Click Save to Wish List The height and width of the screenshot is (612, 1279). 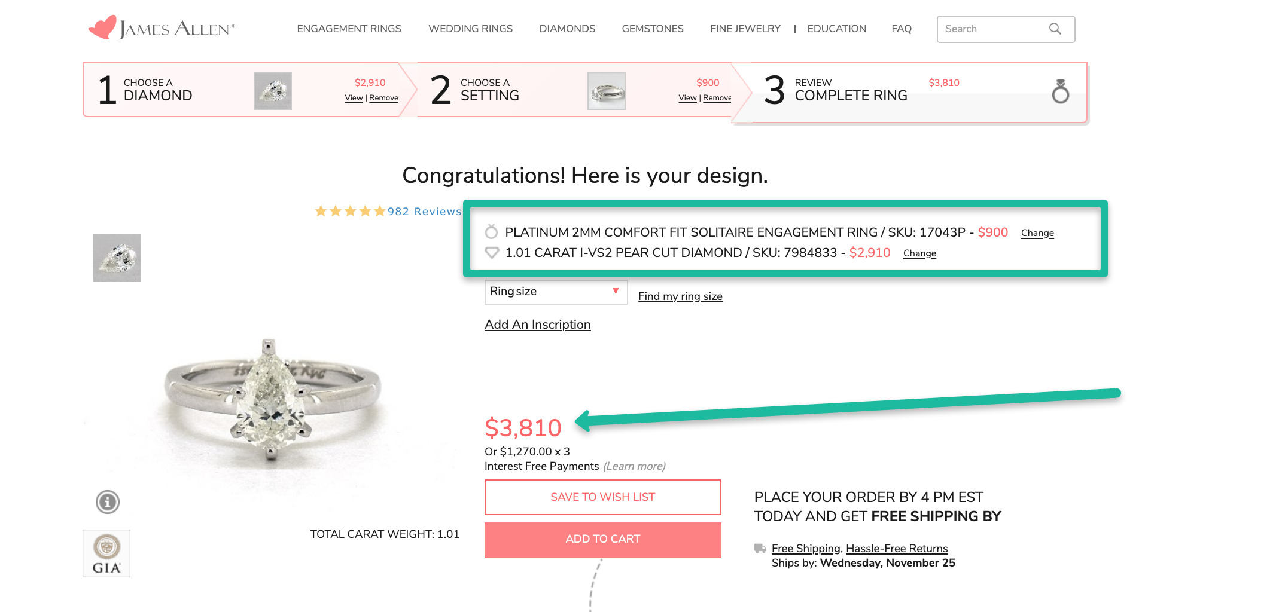click(602, 497)
